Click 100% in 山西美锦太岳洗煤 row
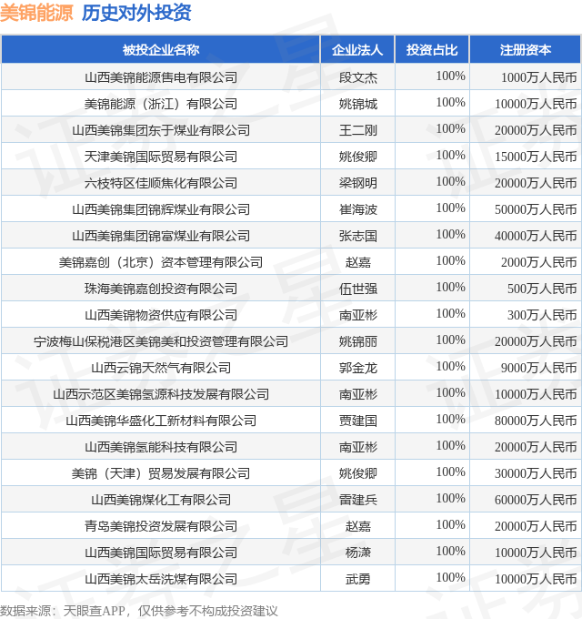Screen dimensions: 582x619 click(x=450, y=577)
